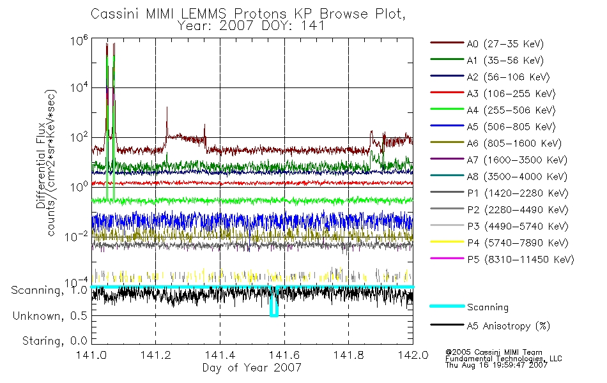607x383 pixels.
Task: Click the yellow P4 legend line
Action: tap(447, 242)
